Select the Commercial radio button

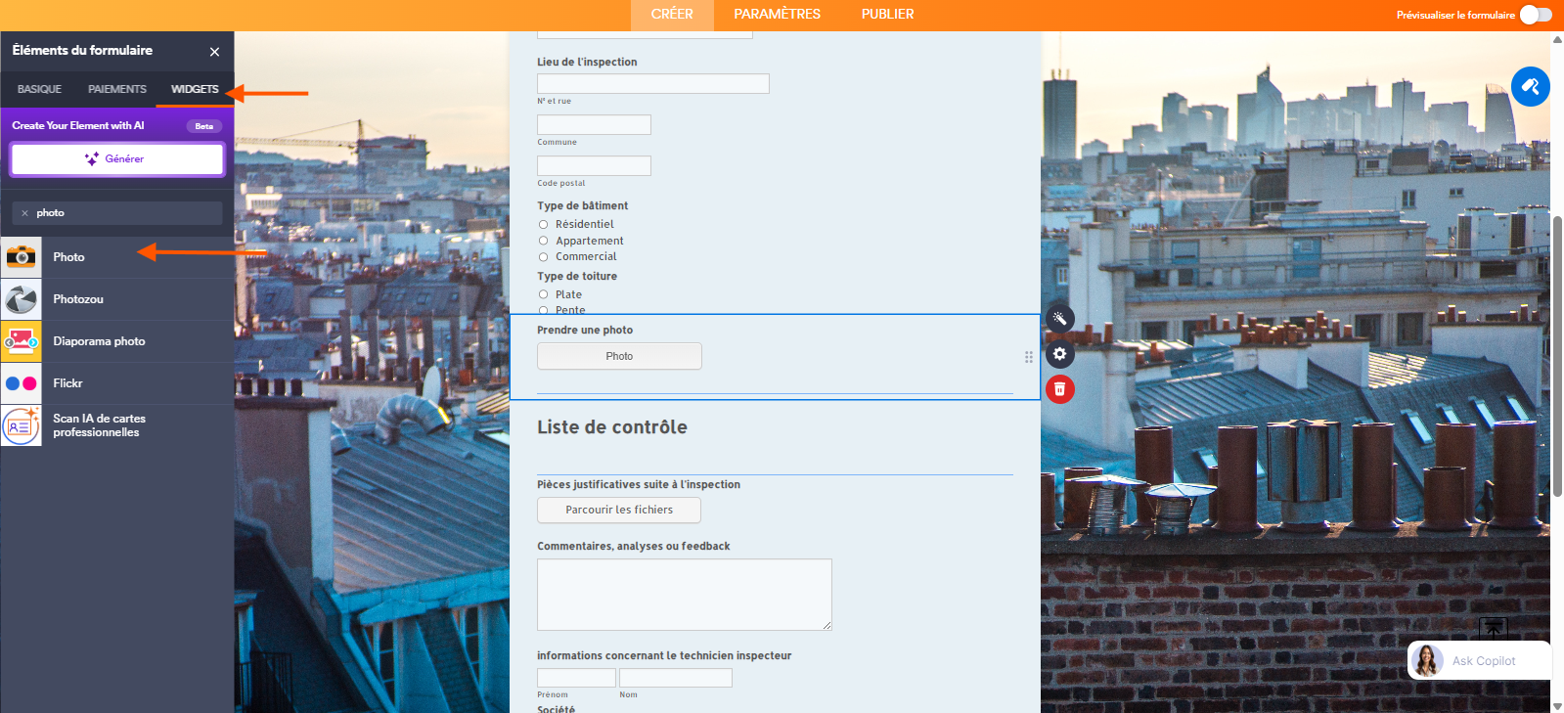pos(544,257)
